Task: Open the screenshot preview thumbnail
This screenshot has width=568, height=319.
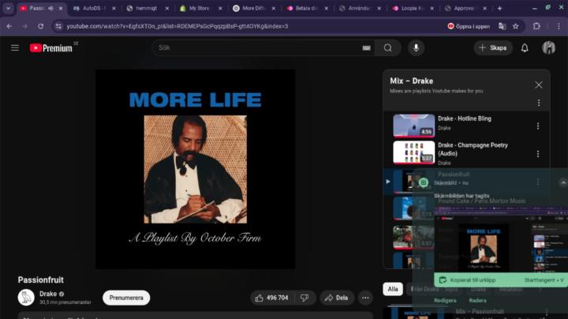Action: point(501,241)
